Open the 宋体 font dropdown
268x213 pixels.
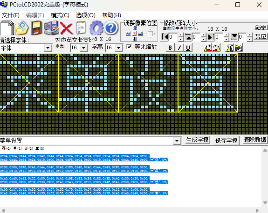(48, 48)
